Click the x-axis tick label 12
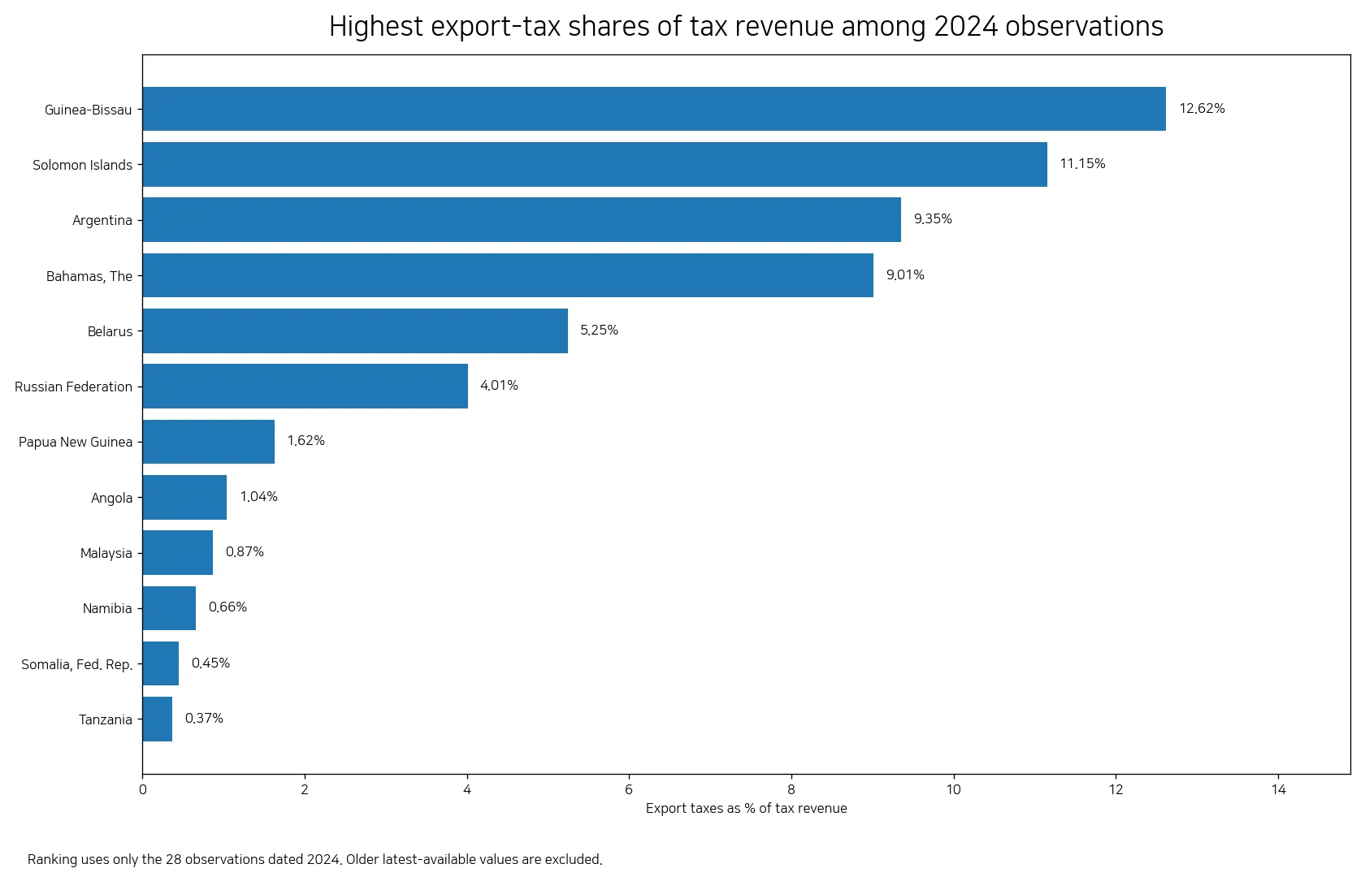This screenshot has width=1365, height=877. pos(1116,789)
